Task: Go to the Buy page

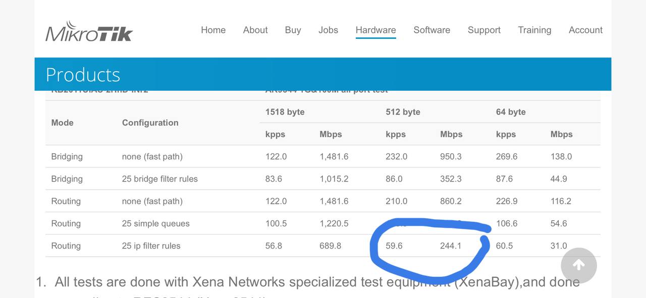Action: [x=293, y=30]
